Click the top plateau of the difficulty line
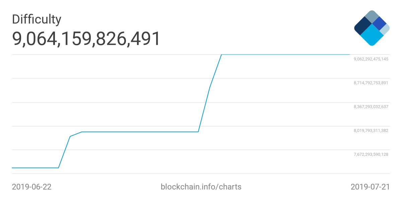This screenshot has width=402, height=201. tap(285, 54)
